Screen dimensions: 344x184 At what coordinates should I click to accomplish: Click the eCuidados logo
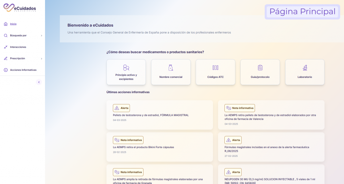click(x=19, y=8)
